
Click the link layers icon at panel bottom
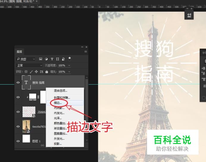pyautogui.click(x=43, y=145)
